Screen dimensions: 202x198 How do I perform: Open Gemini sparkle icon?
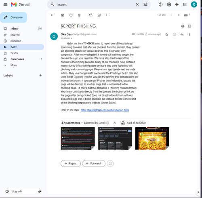click(177, 4)
